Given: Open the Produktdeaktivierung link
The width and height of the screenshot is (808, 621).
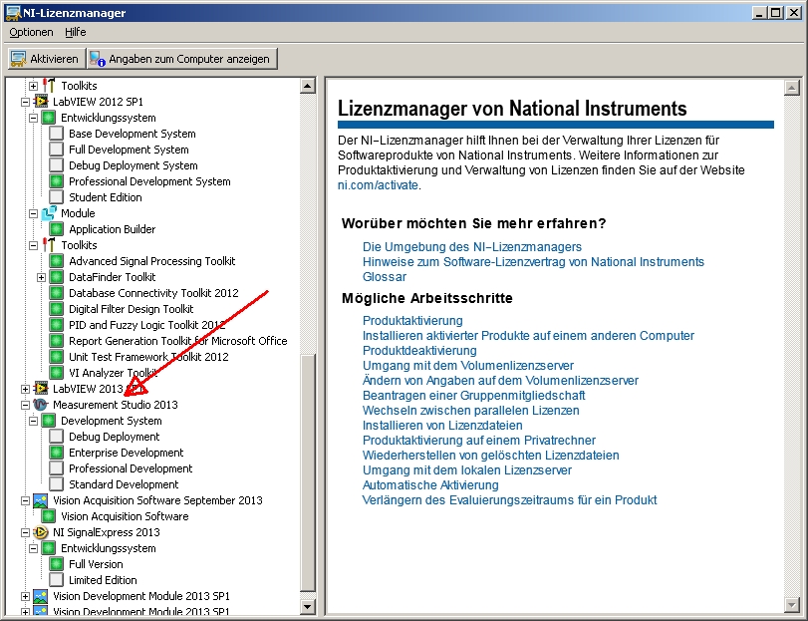Looking at the screenshot, I should (419, 351).
